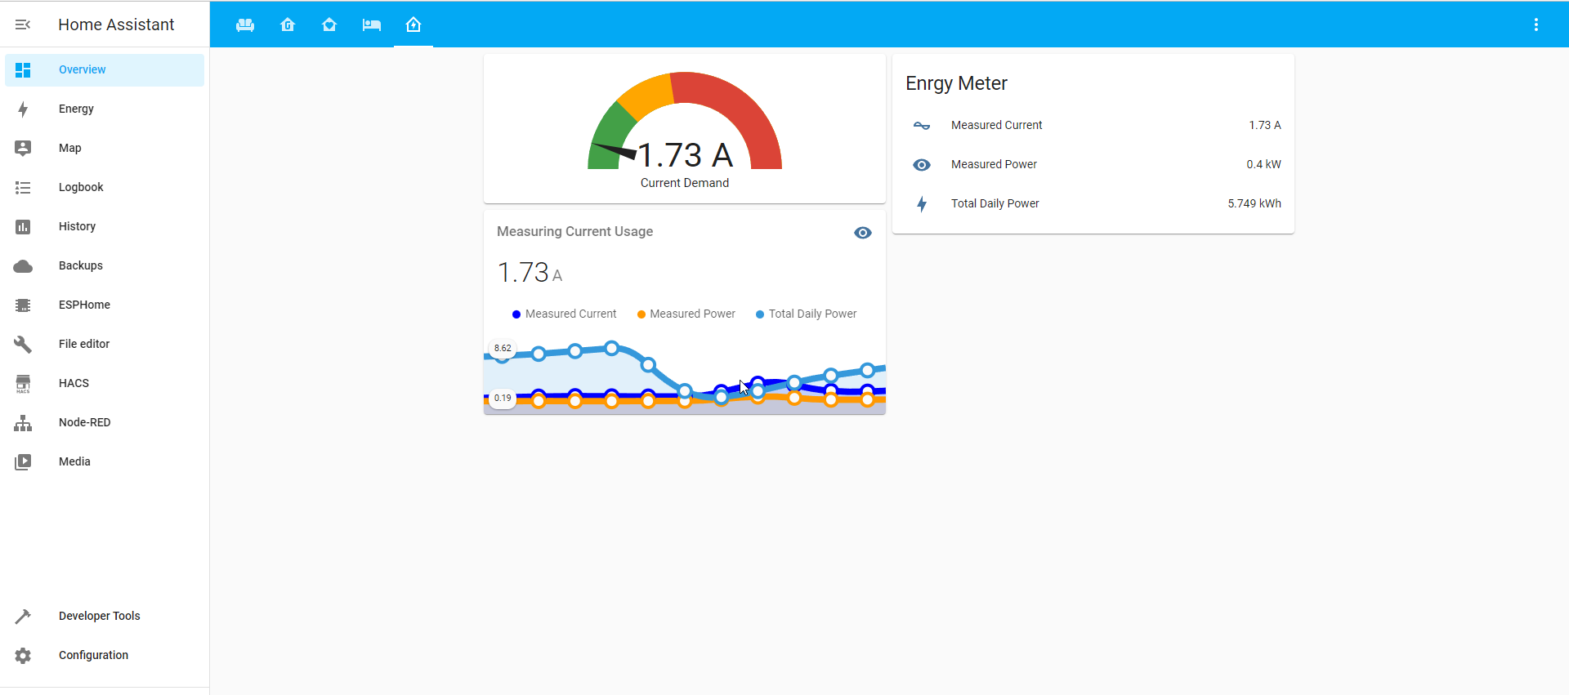1569x695 pixels.
Task: Collapse the sidebar with the menu icon
Action: (23, 25)
